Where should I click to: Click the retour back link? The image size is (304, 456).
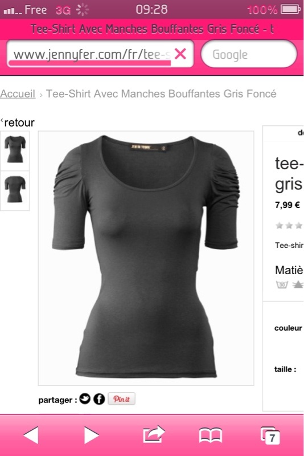18,123
